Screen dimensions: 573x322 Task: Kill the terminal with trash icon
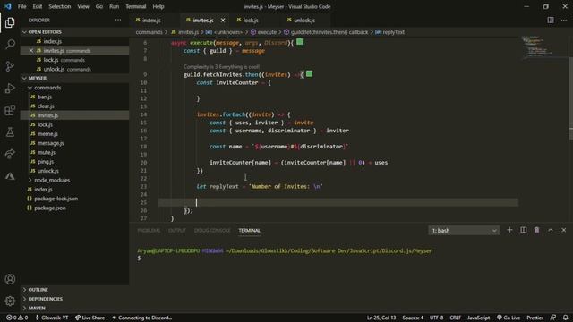[x=536, y=230]
